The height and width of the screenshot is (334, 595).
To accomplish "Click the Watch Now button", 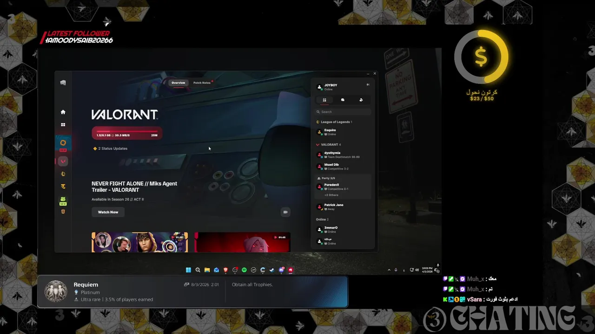I will point(108,212).
